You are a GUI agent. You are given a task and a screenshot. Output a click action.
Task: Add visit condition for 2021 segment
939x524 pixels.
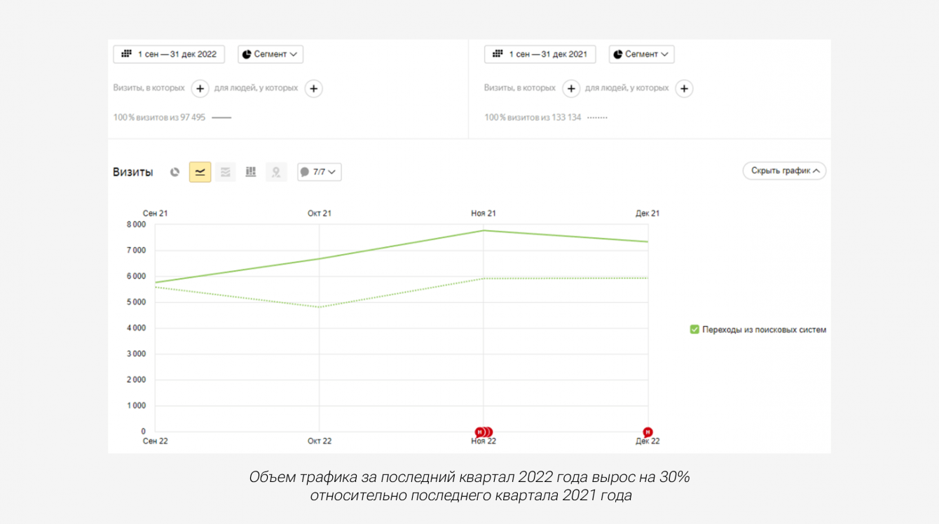tap(571, 89)
